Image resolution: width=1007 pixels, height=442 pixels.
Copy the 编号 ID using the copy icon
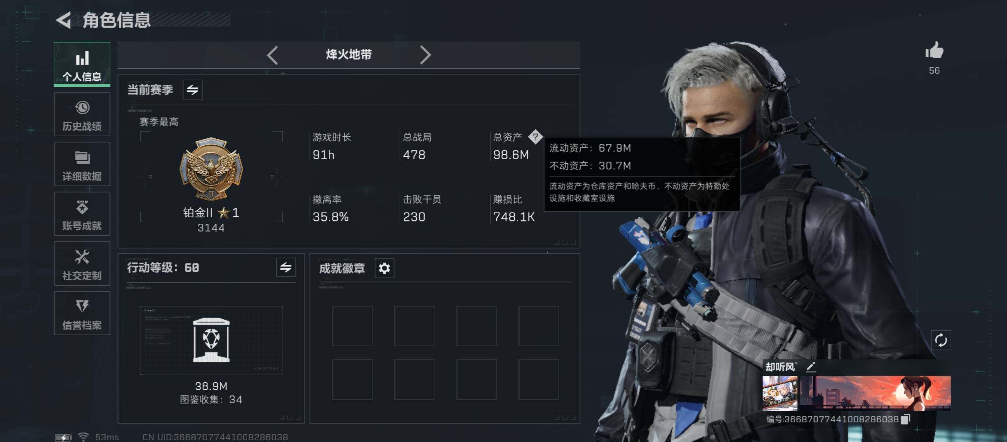906,419
